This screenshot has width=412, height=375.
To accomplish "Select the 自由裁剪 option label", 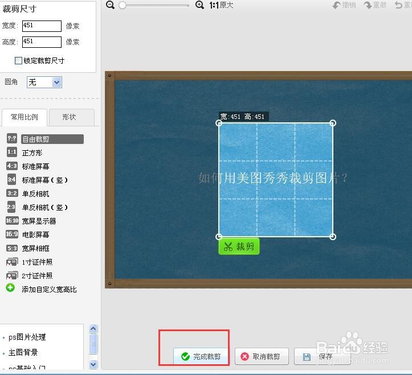I will (x=52, y=139).
